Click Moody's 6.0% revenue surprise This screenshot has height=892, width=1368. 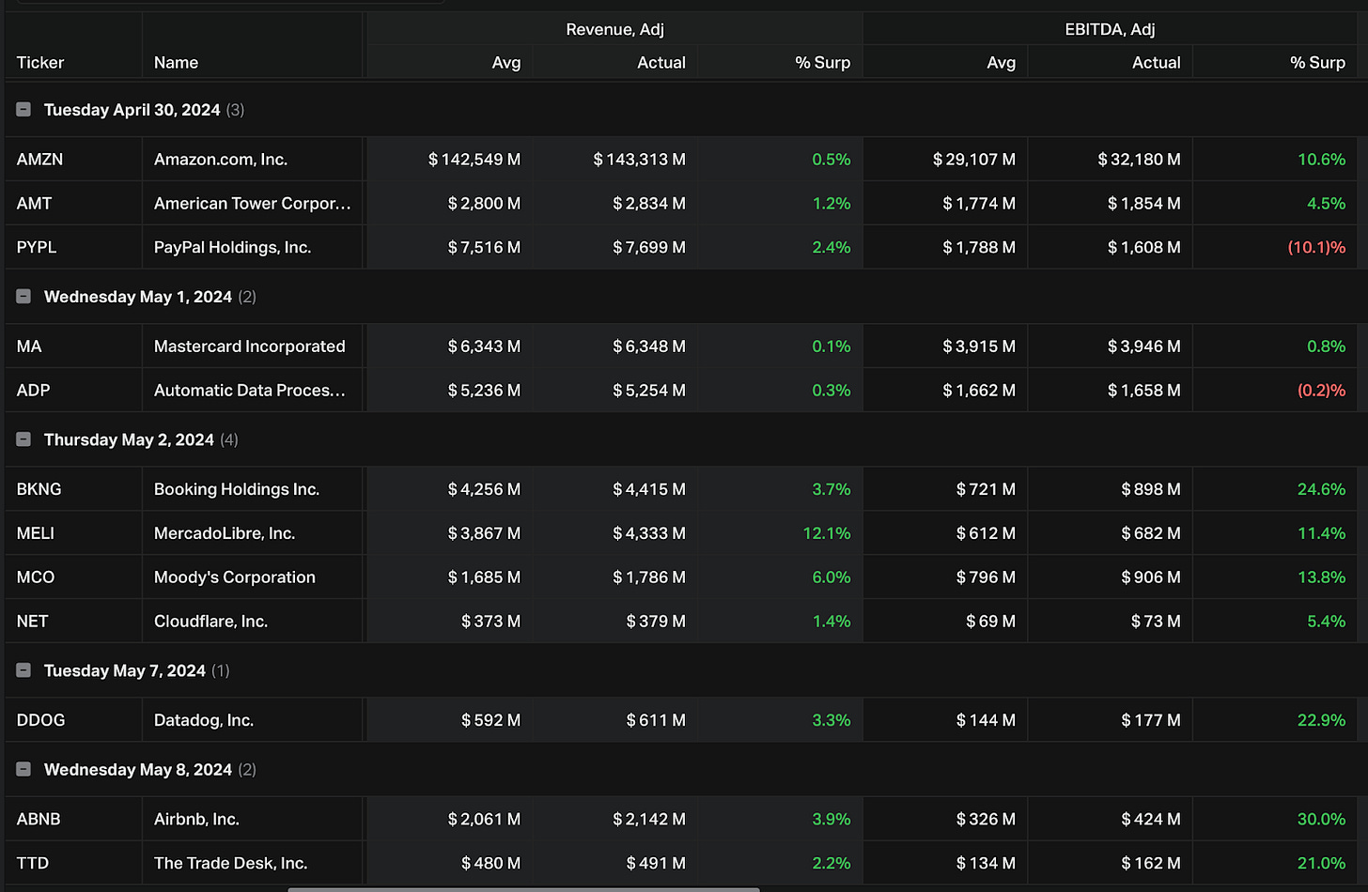coord(832,577)
